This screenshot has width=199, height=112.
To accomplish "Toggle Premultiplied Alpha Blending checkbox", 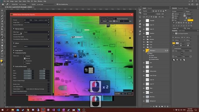I will point(49,39).
